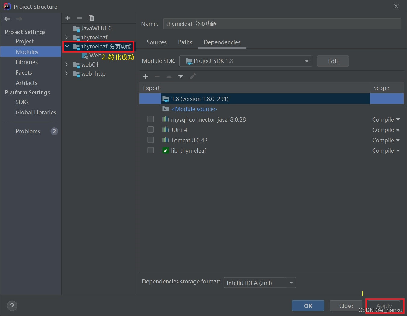This screenshot has width=407, height=316.
Task: Add a dependency with plus icon
Action: tap(146, 76)
